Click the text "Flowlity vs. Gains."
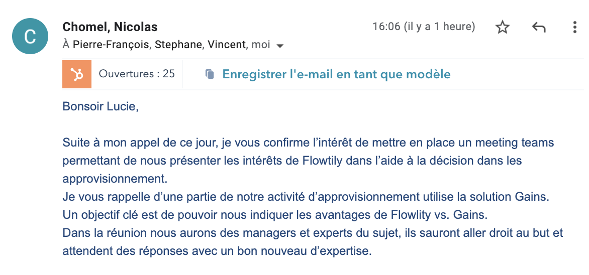 pyautogui.click(x=439, y=215)
